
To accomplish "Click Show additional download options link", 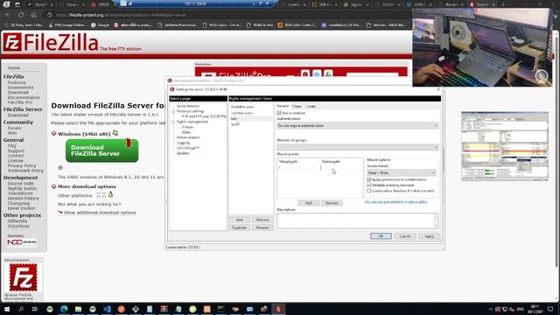I will 100,213.
